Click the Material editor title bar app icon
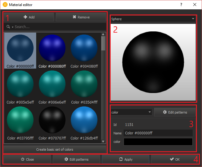 5,5
